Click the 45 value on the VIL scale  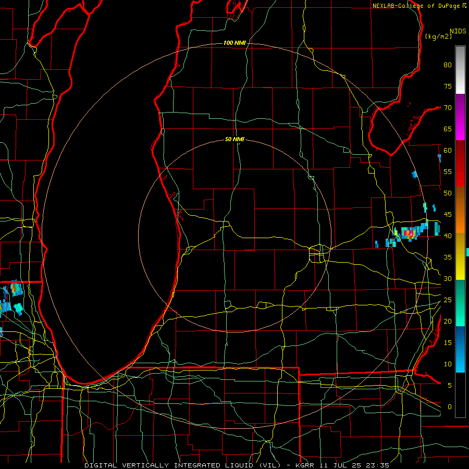[448, 215]
